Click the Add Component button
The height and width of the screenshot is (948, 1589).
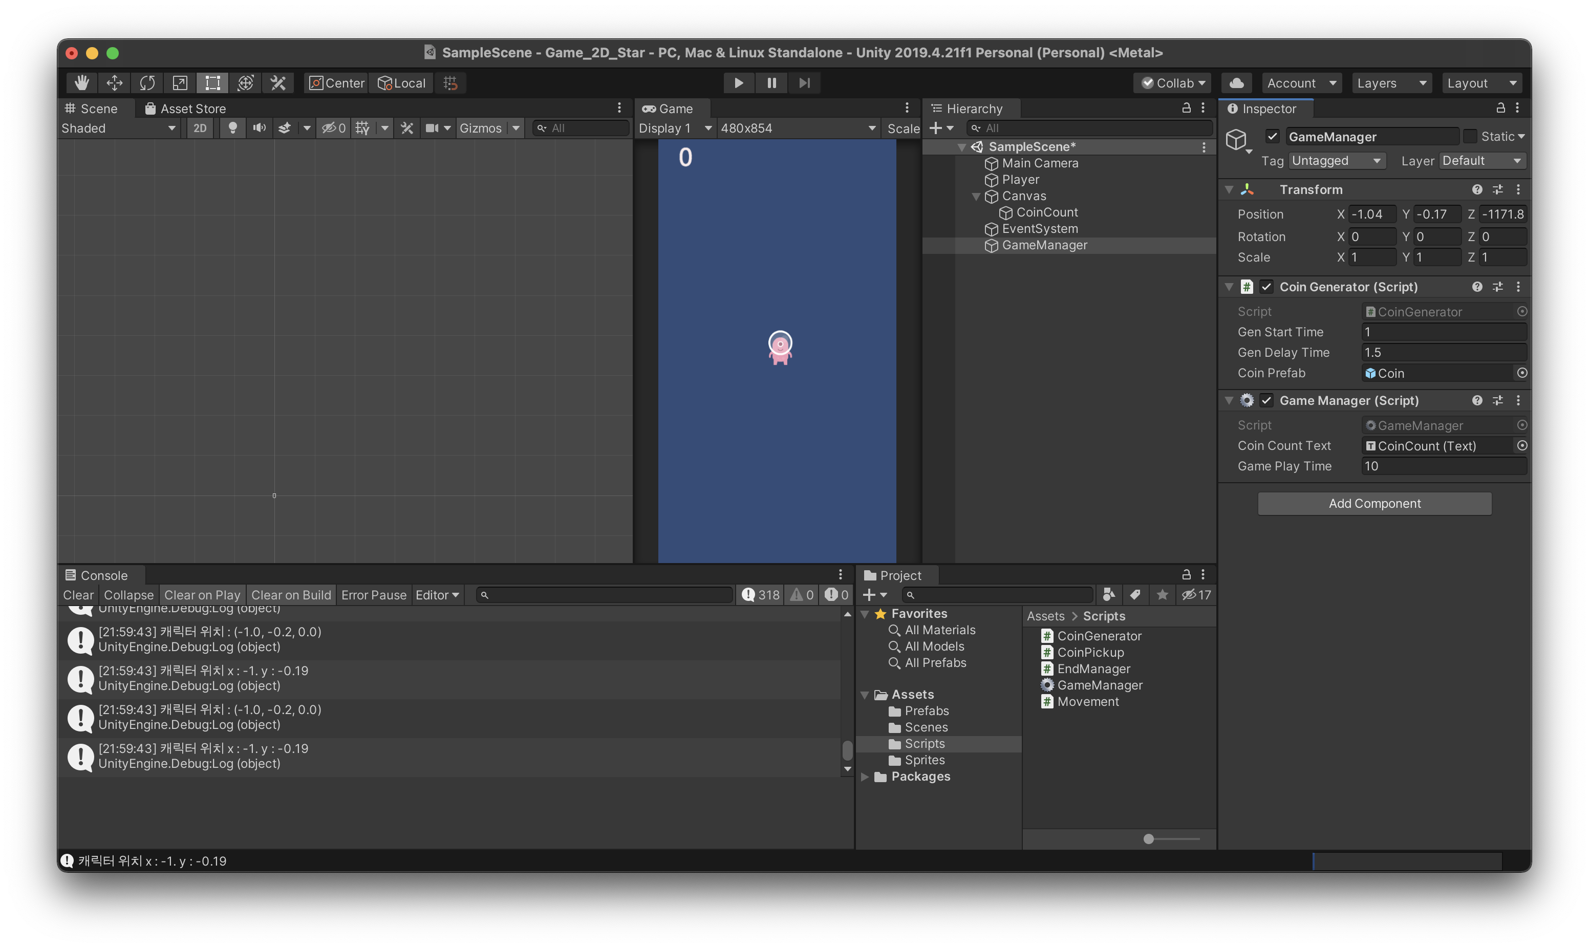[x=1375, y=503]
